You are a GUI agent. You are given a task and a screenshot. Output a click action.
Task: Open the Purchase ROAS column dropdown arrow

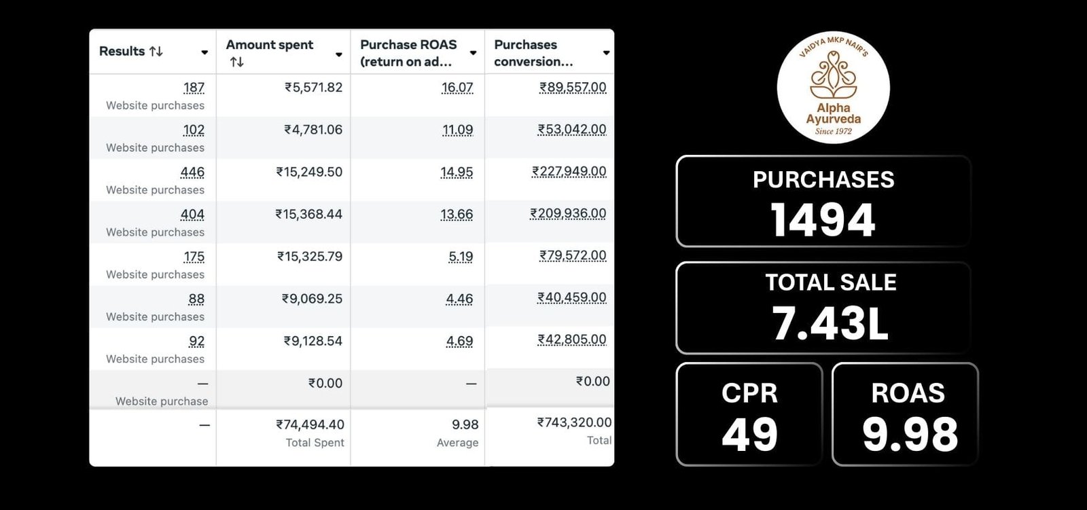(473, 53)
